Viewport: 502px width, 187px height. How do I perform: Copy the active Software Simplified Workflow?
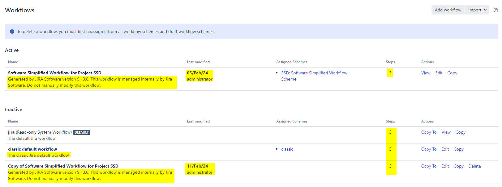point(452,73)
